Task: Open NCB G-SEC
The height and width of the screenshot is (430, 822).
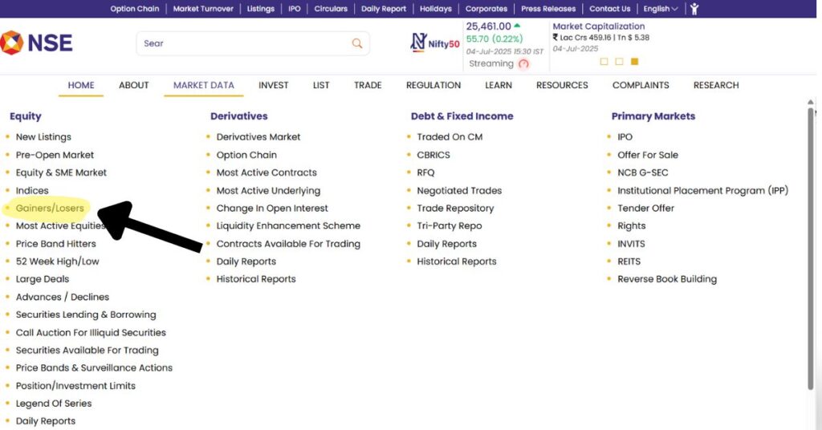Action: point(643,172)
